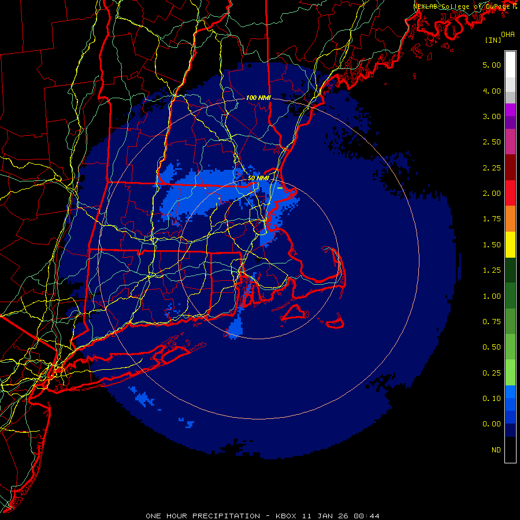The height and width of the screenshot is (520, 520).
Task: Click the '0.75' scale label
Action: coord(492,322)
